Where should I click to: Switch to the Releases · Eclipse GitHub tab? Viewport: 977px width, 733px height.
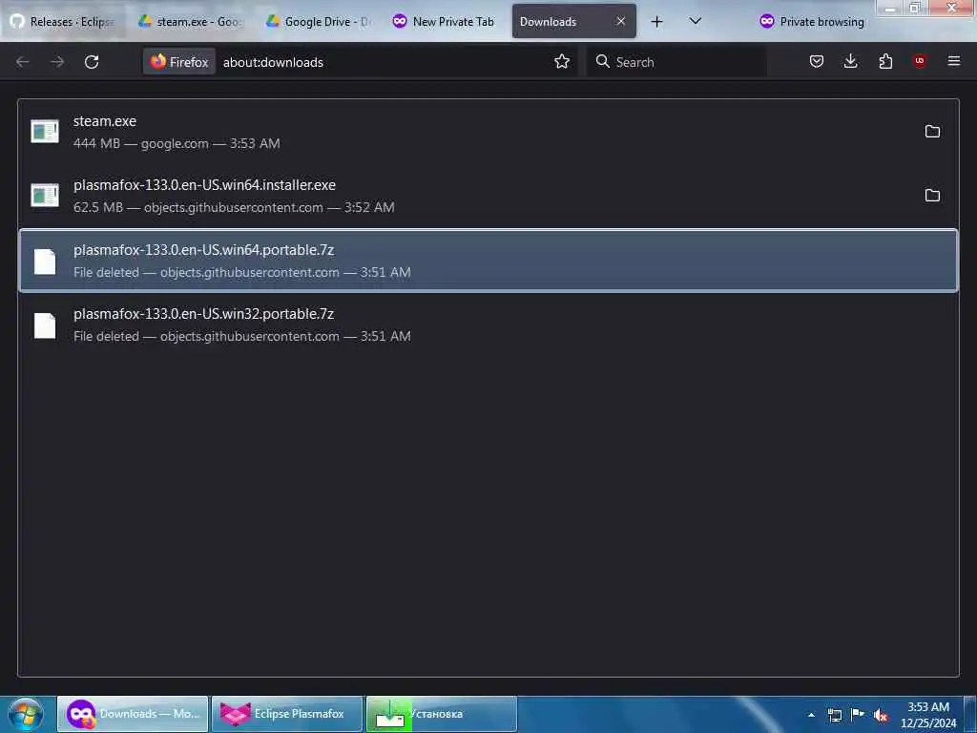[x=64, y=22]
